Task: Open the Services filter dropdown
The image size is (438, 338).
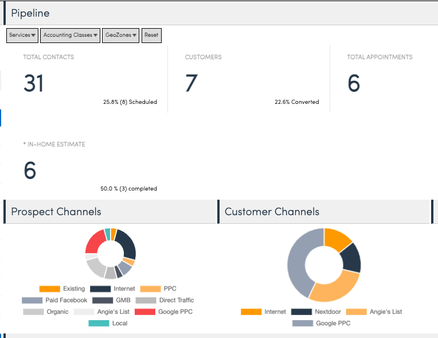Action: (x=22, y=35)
